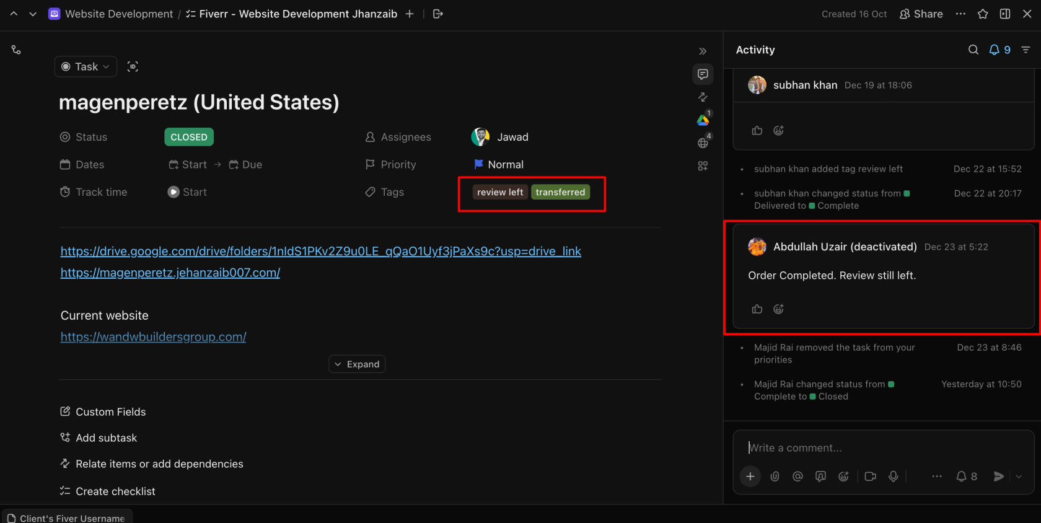Open the send comment options arrow

point(1019,477)
